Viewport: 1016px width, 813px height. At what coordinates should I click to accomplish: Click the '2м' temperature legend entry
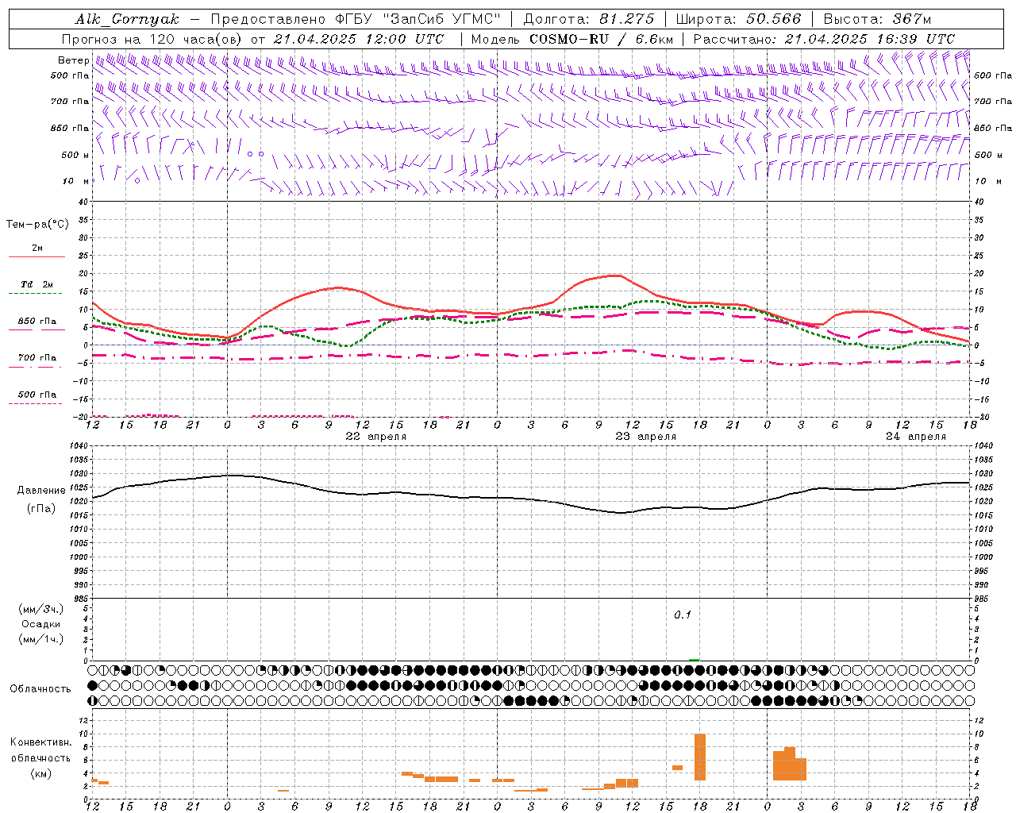click(37, 248)
